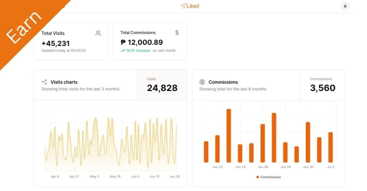Click the dollar sign icon in Total Commissions
367x191 pixels.
tap(177, 32)
